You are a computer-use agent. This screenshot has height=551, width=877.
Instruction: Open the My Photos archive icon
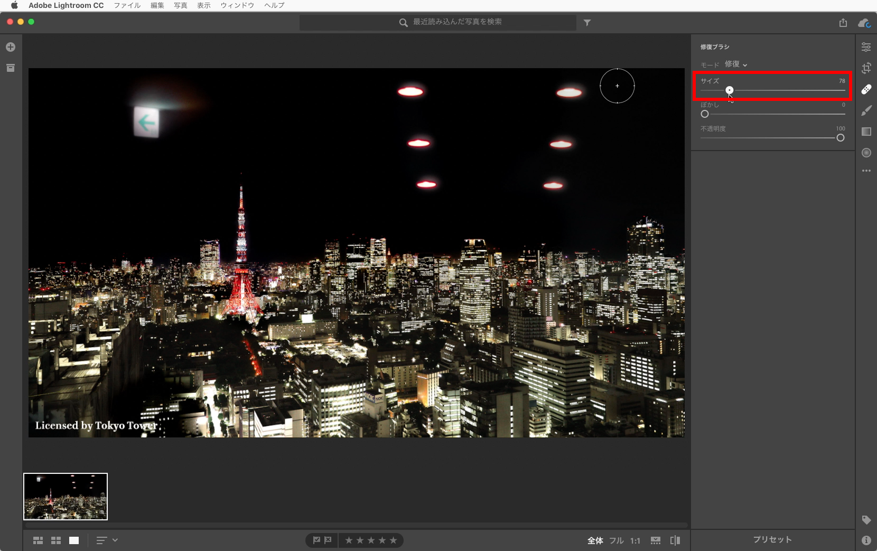[11, 68]
